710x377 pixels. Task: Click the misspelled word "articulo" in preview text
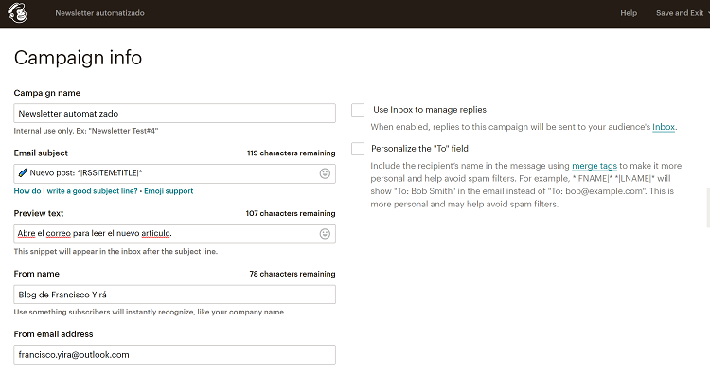pos(156,233)
